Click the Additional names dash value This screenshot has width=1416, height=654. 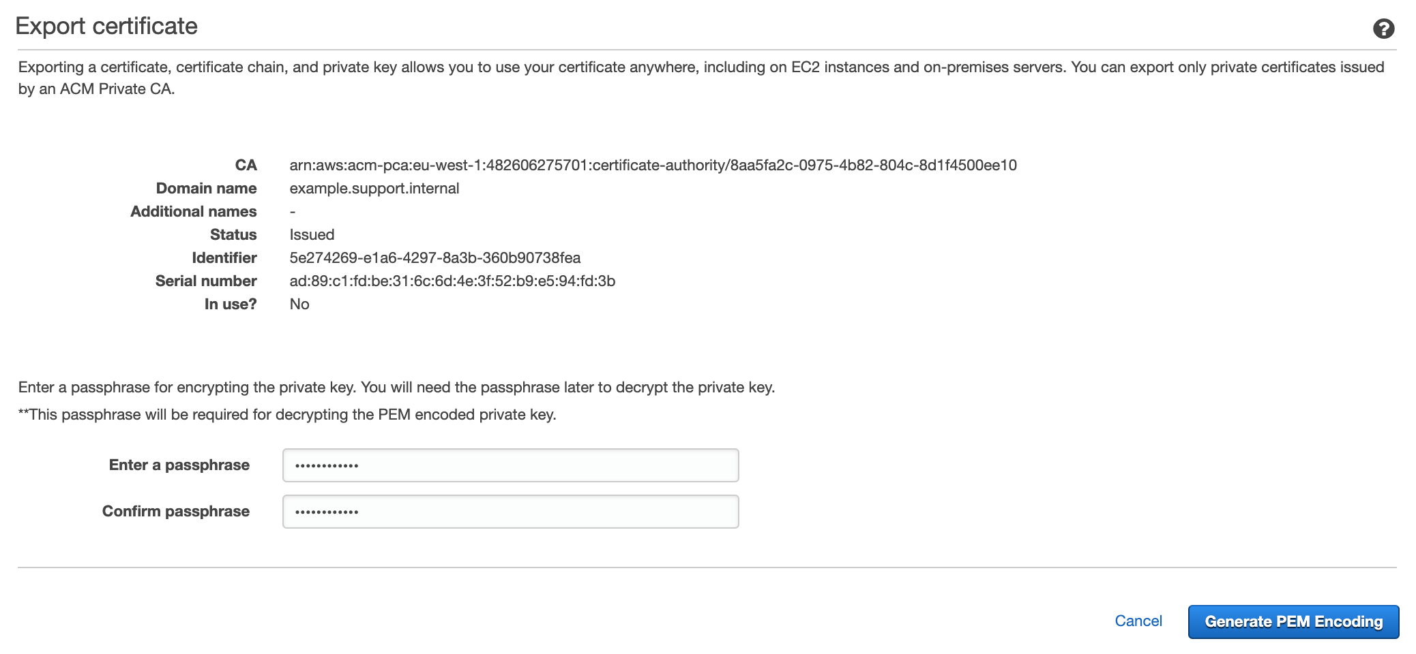tap(292, 211)
